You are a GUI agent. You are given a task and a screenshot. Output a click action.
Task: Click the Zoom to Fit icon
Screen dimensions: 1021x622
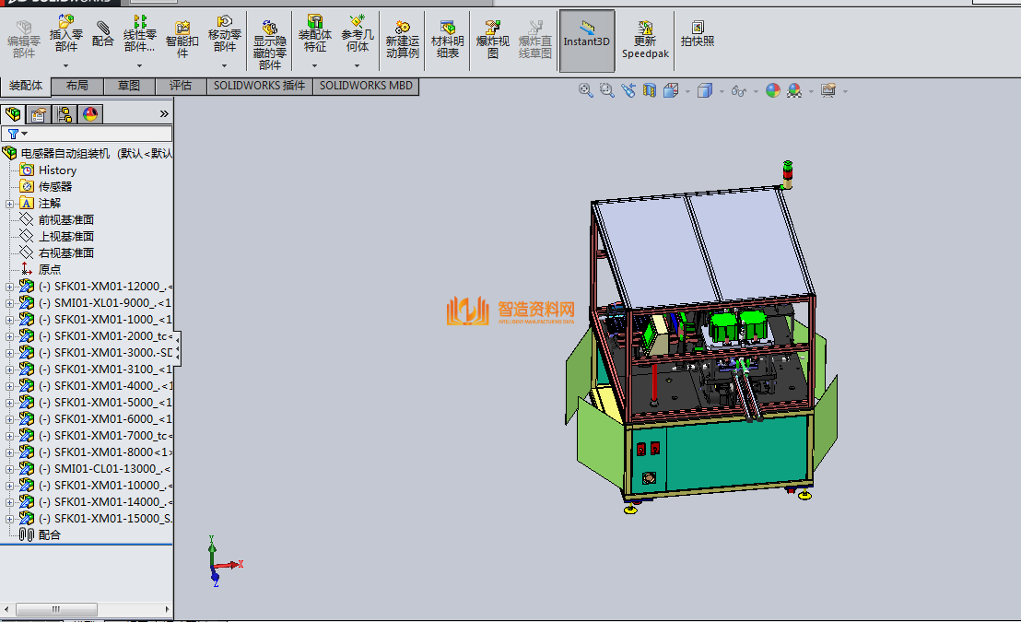585,90
